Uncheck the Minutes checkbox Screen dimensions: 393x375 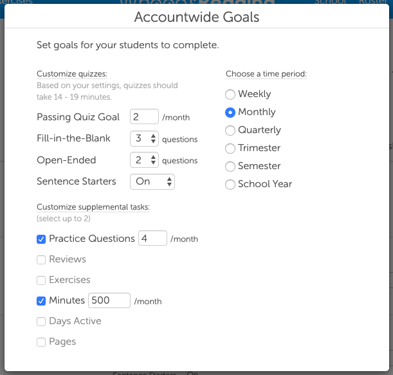(x=41, y=300)
